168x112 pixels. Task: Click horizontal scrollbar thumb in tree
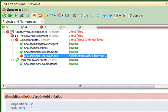point(80,86)
